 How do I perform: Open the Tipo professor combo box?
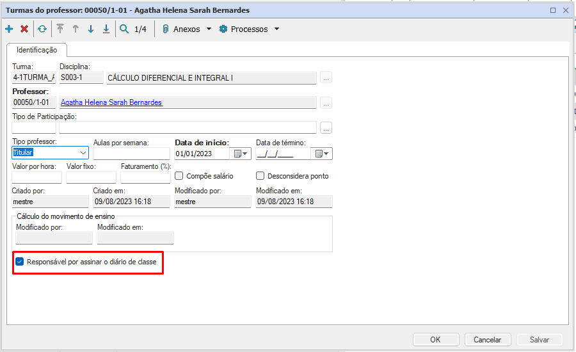pyautogui.click(x=51, y=152)
